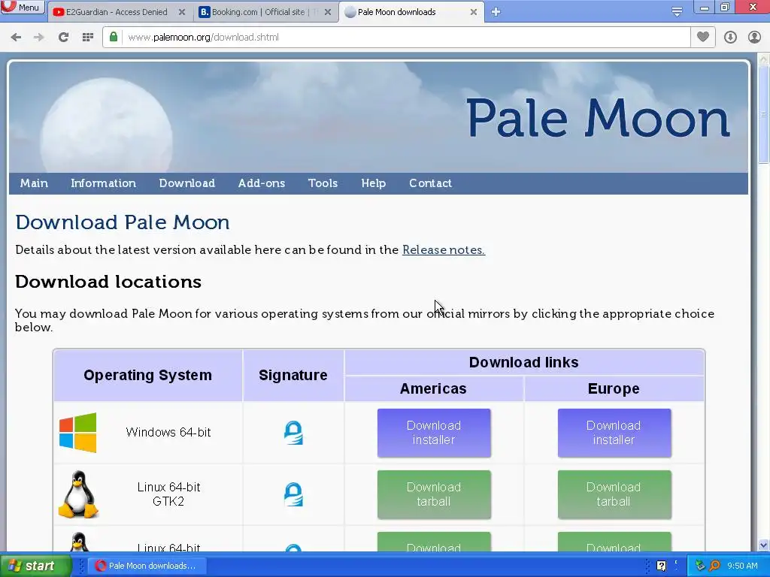
Task: Click the "Signature" column header
Action: click(x=293, y=375)
